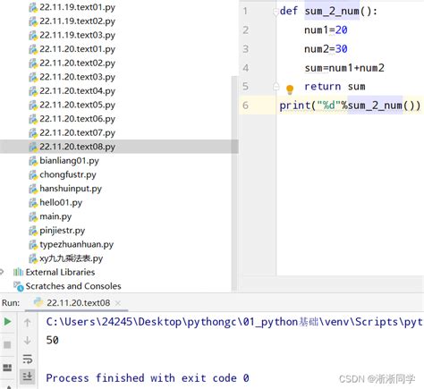The width and height of the screenshot is (424, 389).
Task: Click the interpreter path line in console
Action: point(234,322)
